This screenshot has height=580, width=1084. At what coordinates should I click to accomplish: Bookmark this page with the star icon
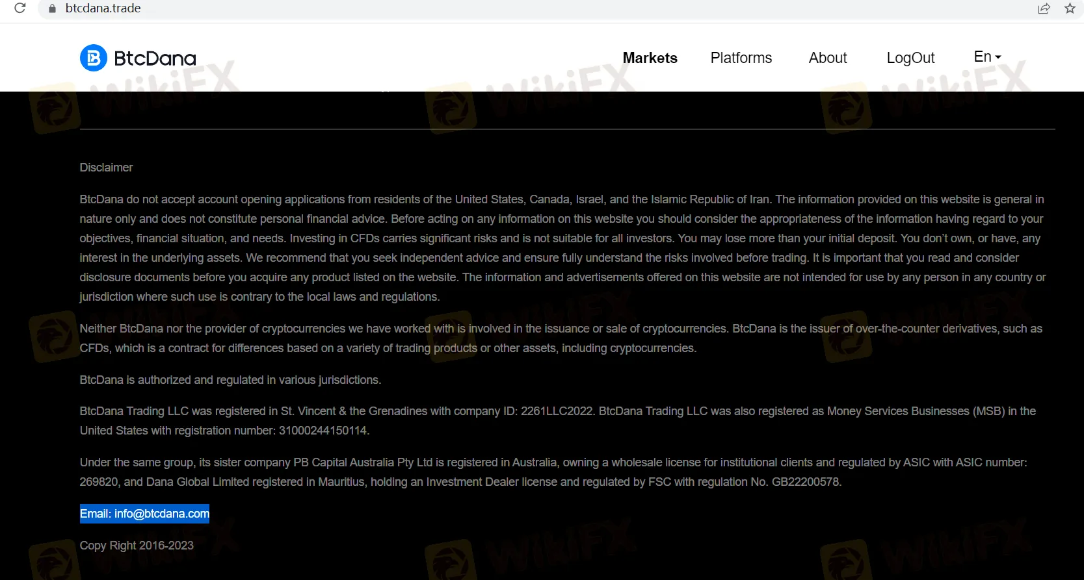(x=1070, y=8)
